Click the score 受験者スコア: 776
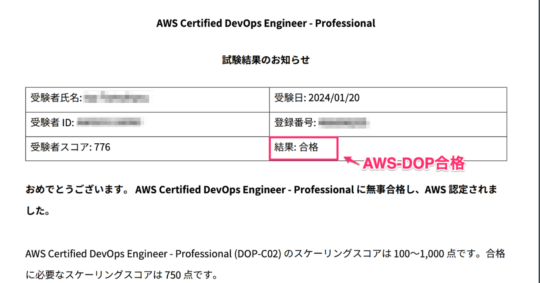The height and width of the screenshot is (283, 540). click(70, 147)
